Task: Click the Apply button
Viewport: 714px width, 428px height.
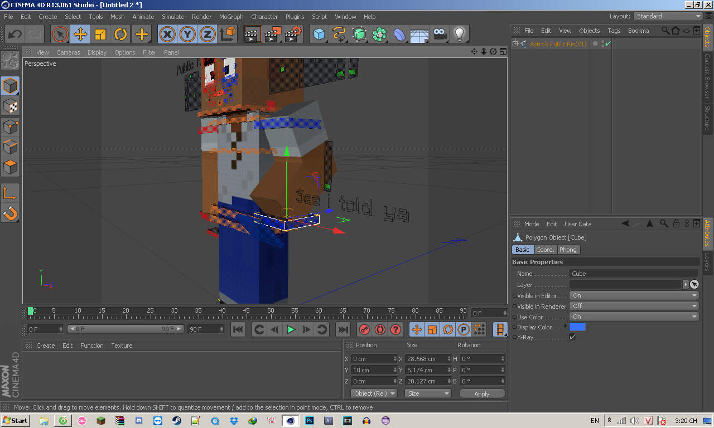Action: pos(481,393)
